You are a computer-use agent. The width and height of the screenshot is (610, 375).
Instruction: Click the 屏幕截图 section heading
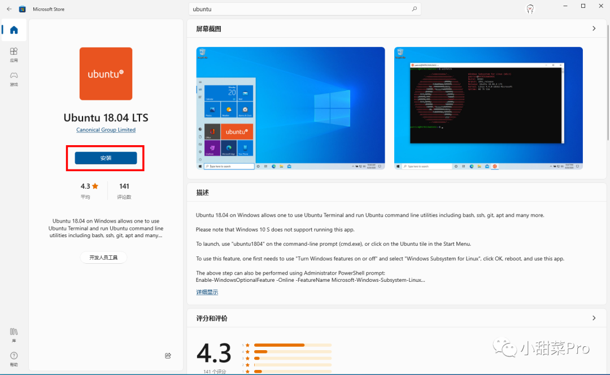pyautogui.click(x=208, y=29)
